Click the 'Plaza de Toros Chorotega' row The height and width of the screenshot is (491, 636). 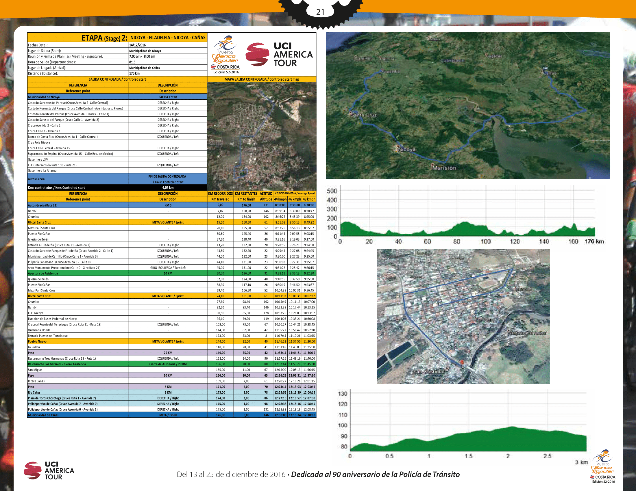[172, 398]
